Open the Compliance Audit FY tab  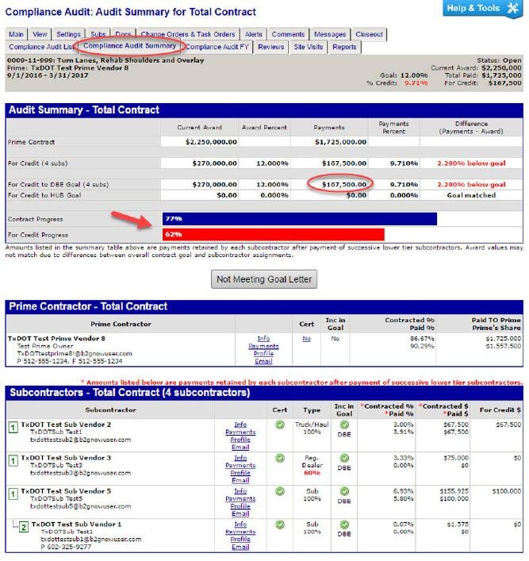[x=217, y=47]
